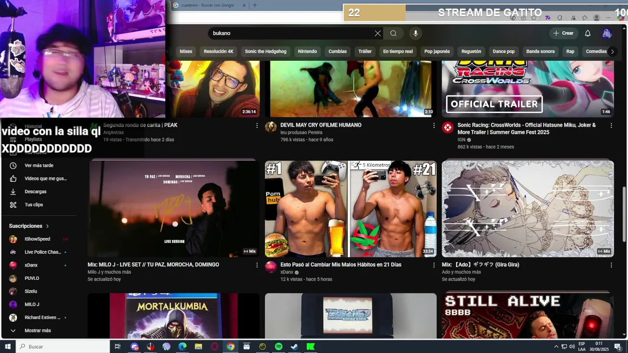Play the Milo J Live Set thumbnail
This screenshot has width=628, height=353.
(174, 208)
